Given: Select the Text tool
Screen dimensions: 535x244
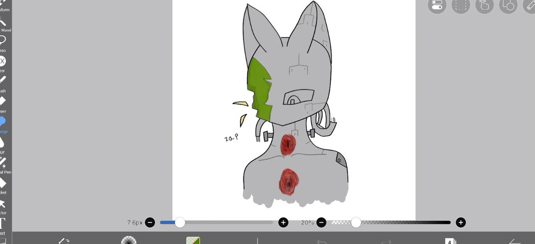Looking at the screenshot, I should (x=4, y=226).
